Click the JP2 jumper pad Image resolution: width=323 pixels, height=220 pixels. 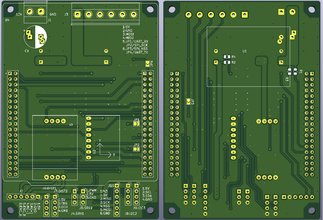(x=136, y=149)
